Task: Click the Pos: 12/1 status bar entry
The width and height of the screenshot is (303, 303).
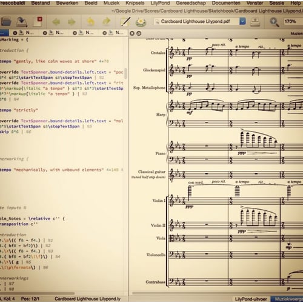Action: coord(30,299)
